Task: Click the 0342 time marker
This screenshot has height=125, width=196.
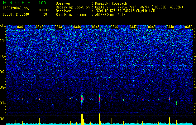Action: (x=40, y=27)
